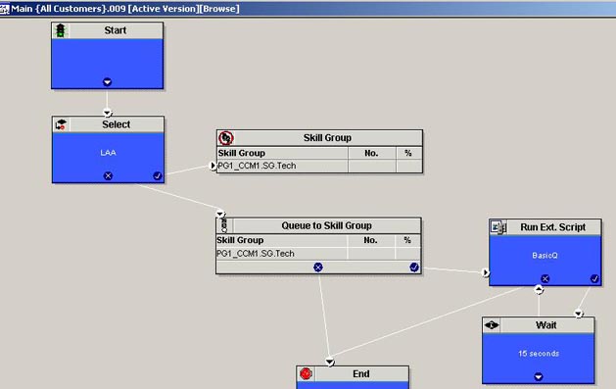The image size is (616, 389).
Task: Click the Main {All Customers}.009 window title
Action: (x=125, y=9)
